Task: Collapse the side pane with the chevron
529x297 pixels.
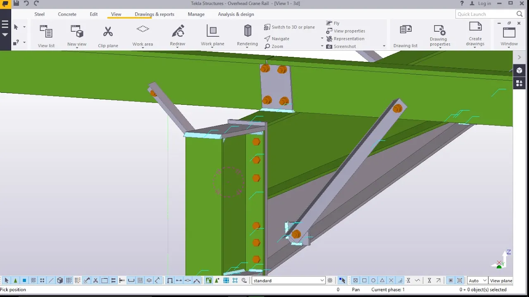Action: pyautogui.click(x=519, y=57)
